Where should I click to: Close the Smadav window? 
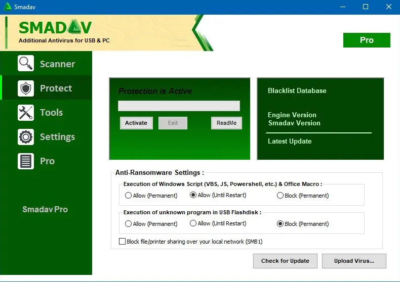[x=389, y=7]
